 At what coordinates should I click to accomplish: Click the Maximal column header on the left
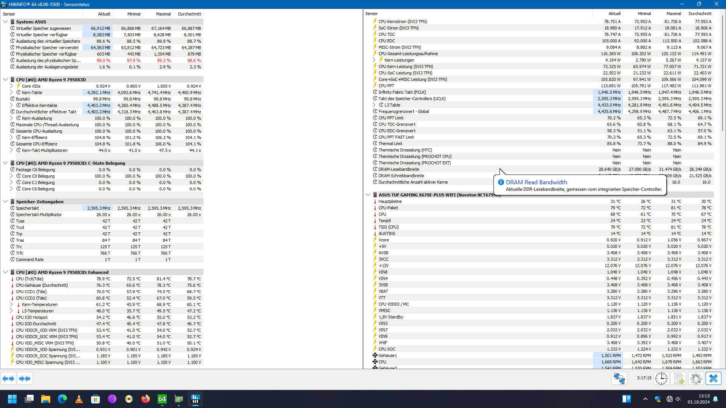(x=163, y=14)
